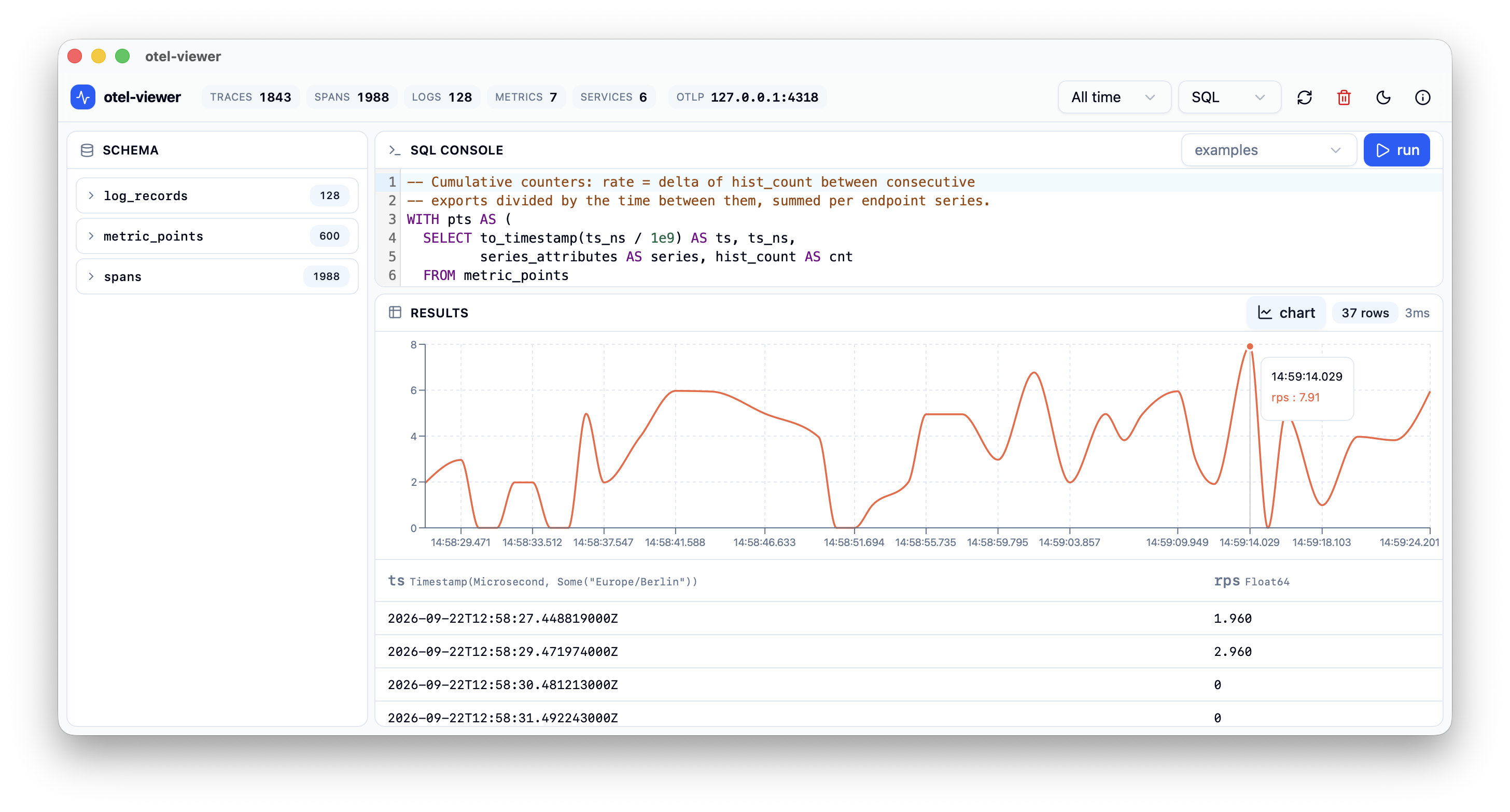Image resolution: width=1510 pixels, height=812 pixels.
Task: Toggle dark mode with the moon icon
Action: [x=1383, y=97]
